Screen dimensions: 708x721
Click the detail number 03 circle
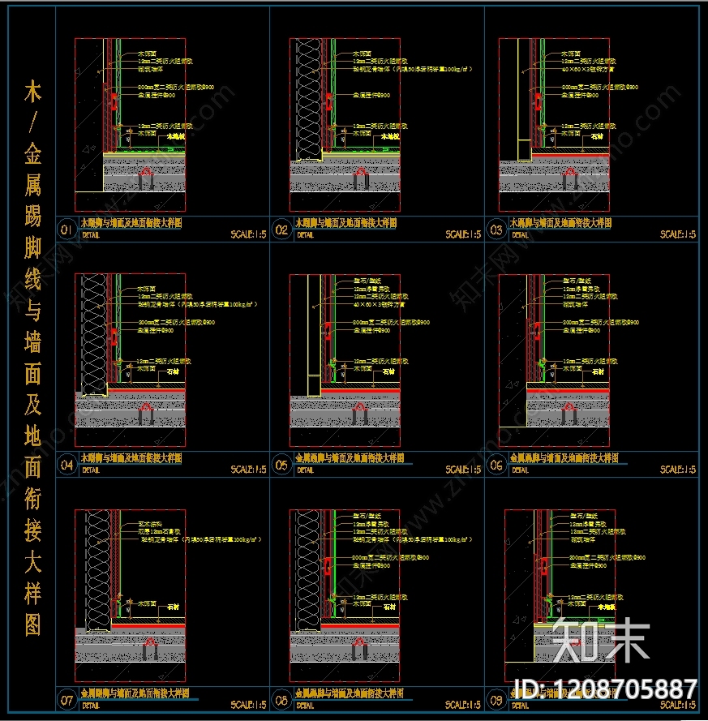pos(496,230)
